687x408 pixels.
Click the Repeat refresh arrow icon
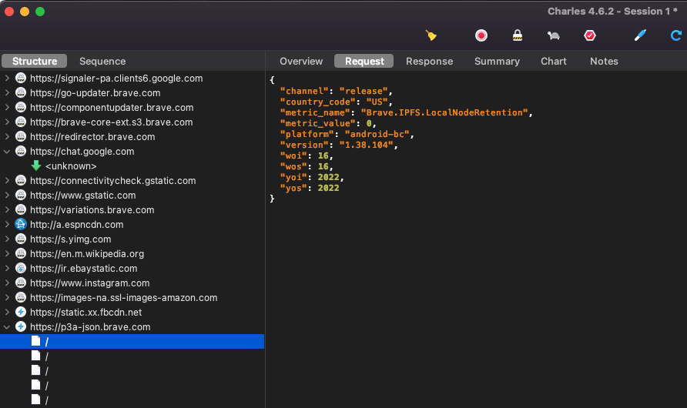(x=676, y=35)
